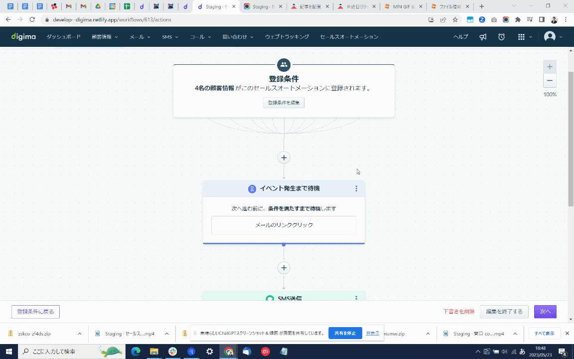
Task: Click the Windows search box
Action: (71, 352)
